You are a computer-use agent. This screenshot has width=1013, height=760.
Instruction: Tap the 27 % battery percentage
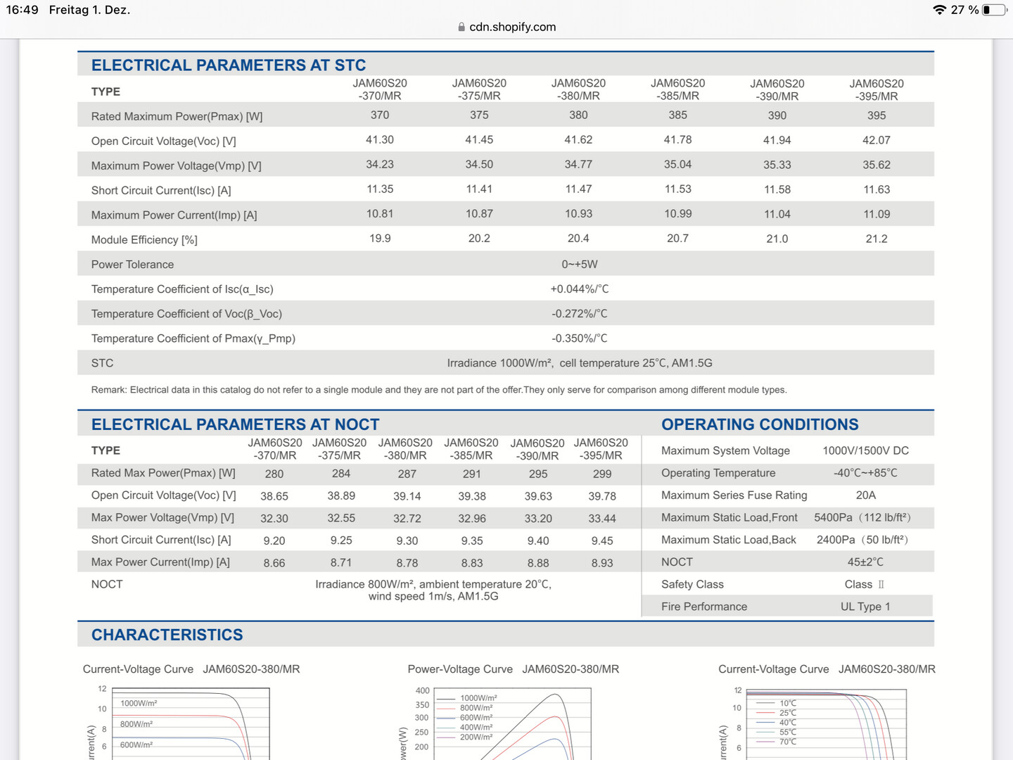pos(964,10)
